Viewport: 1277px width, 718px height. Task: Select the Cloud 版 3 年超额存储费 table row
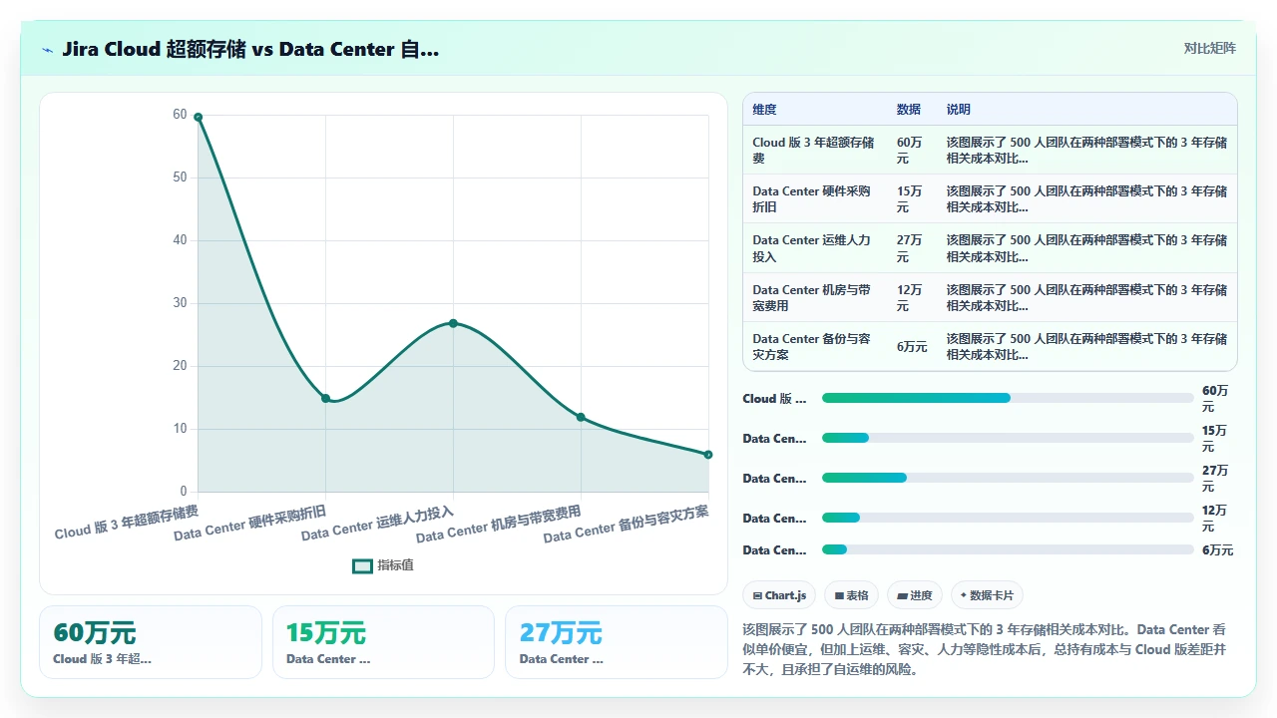(990, 150)
